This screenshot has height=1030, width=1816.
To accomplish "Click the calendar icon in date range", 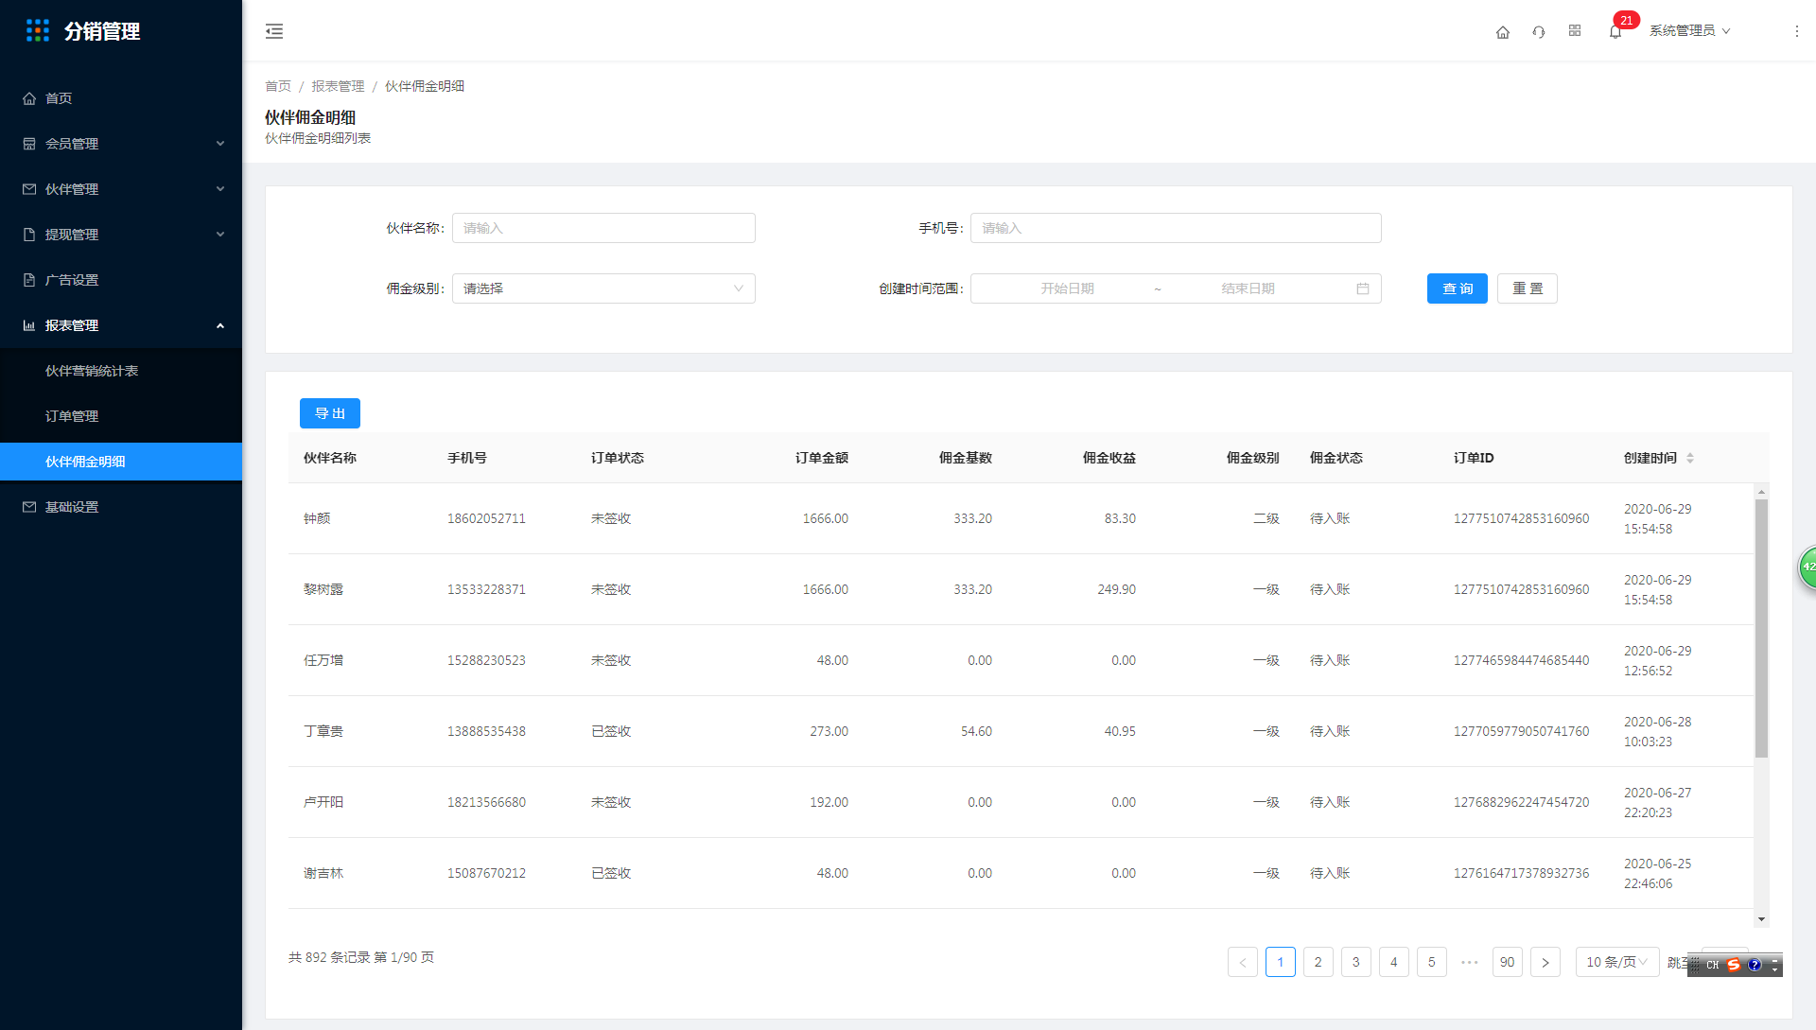I will coord(1363,288).
